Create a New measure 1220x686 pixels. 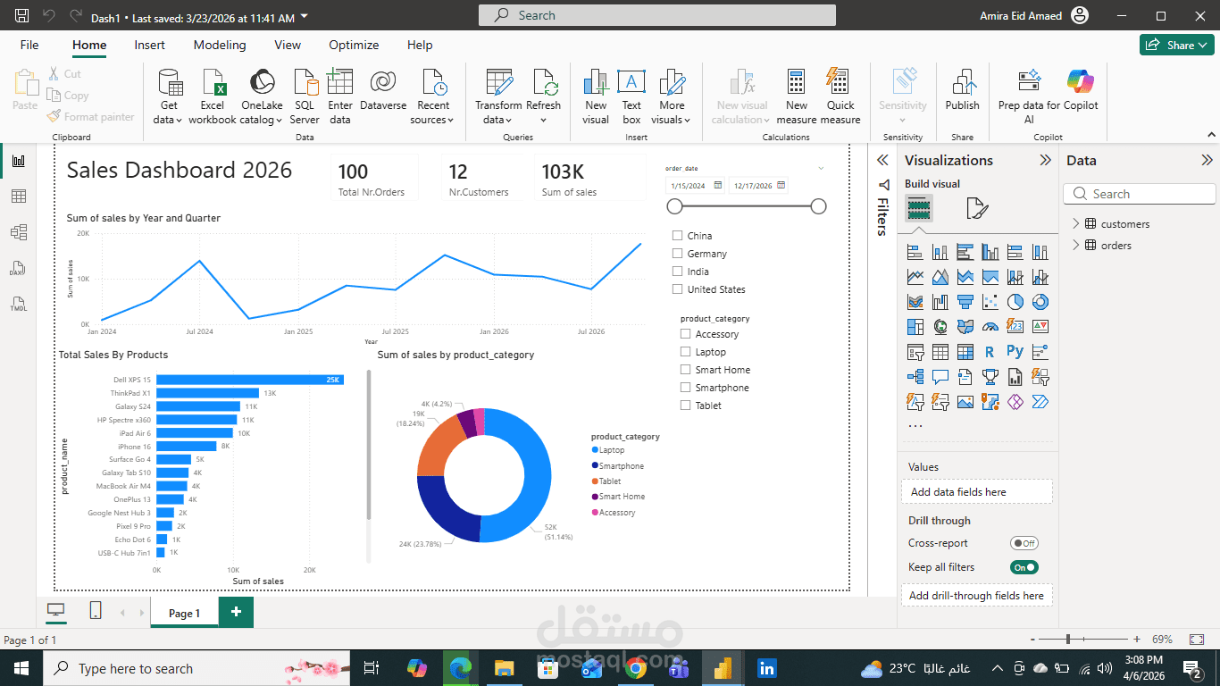(797, 96)
